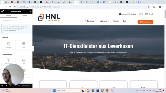Image resolution: width=166 pixels, height=93 pixels.
Task: Open the tab search dropdown
Action: click(2, 2)
